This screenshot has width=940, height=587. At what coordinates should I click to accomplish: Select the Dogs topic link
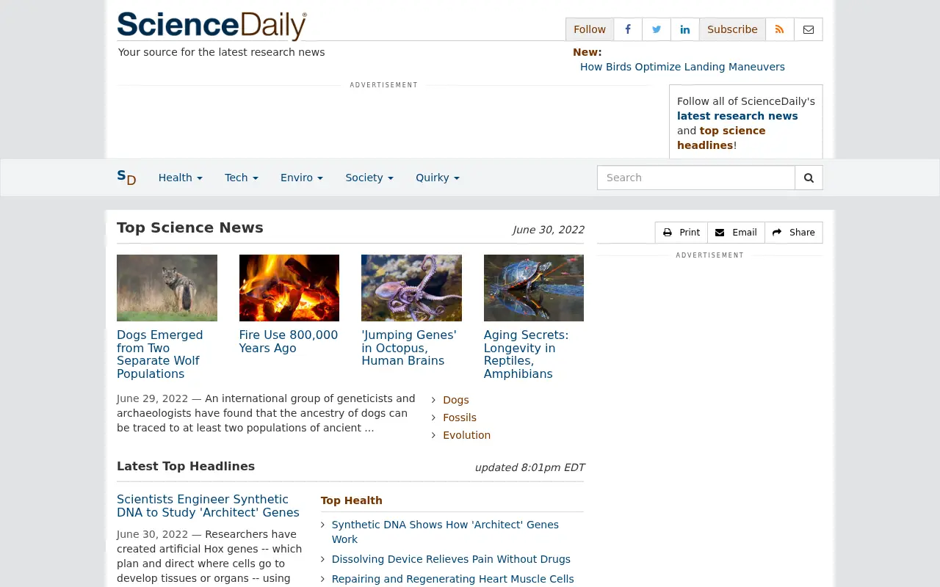[x=456, y=400]
